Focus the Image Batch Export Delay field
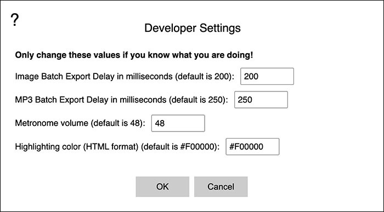The image size is (384, 212). [x=267, y=76]
